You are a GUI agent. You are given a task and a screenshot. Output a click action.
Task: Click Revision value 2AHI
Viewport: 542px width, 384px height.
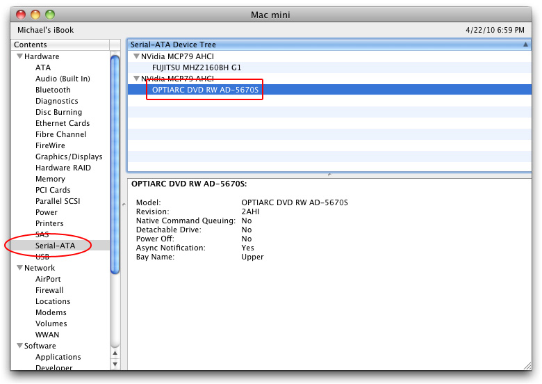click(x=250, y=211)
